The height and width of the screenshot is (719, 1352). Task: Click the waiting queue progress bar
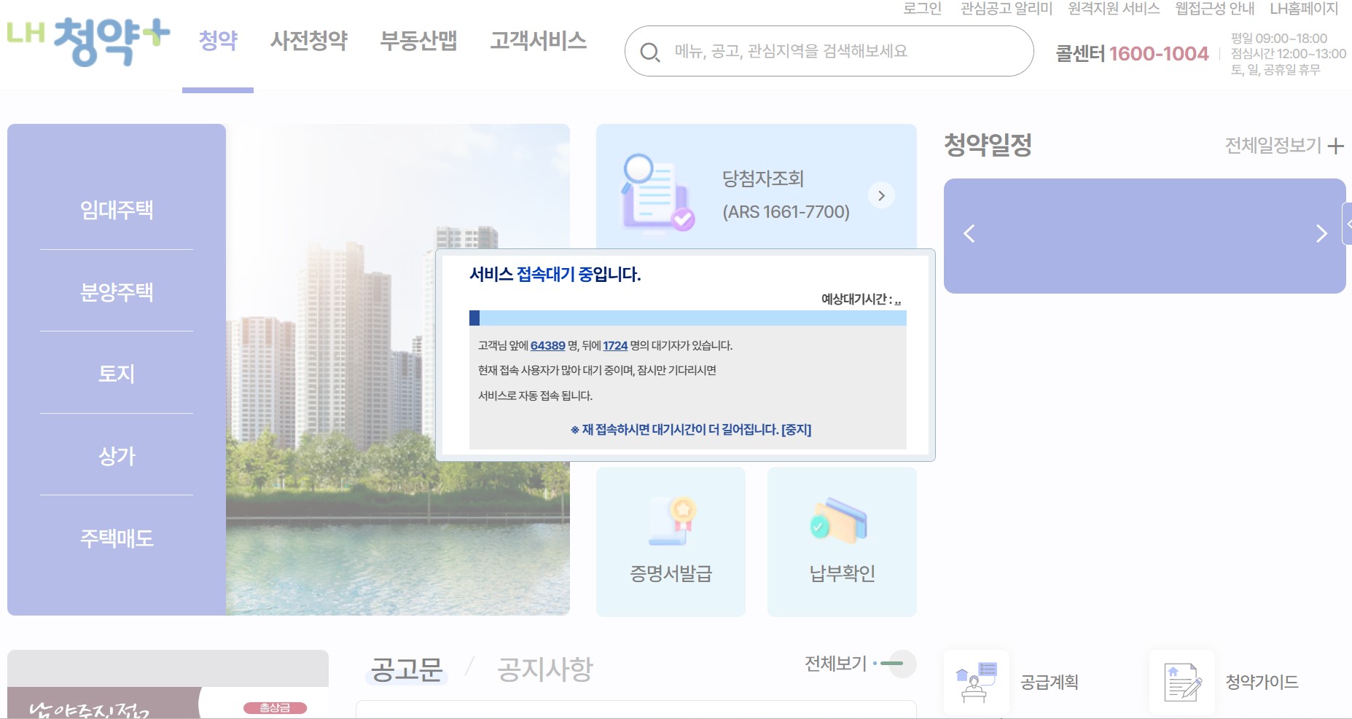[x=687, y=318]
